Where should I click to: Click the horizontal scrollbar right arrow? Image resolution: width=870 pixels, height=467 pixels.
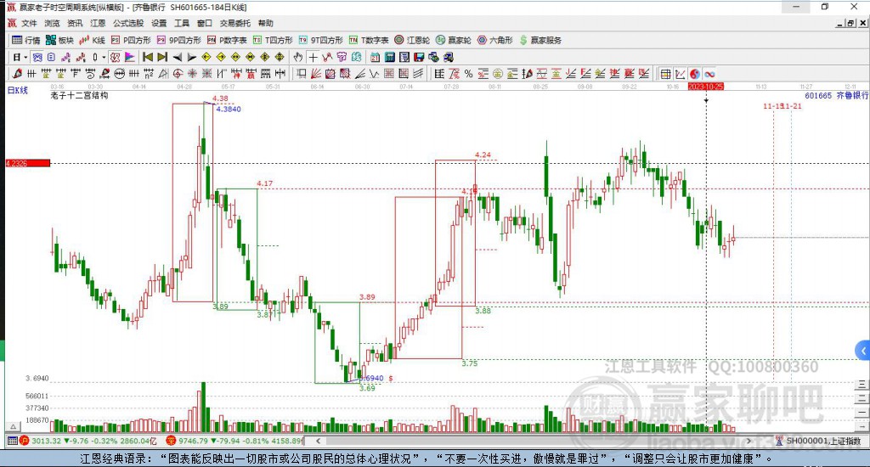tap(749, 441)
